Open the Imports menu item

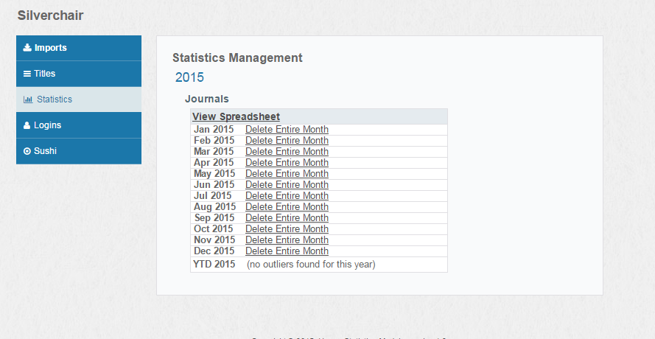click(x=79, y=48)
